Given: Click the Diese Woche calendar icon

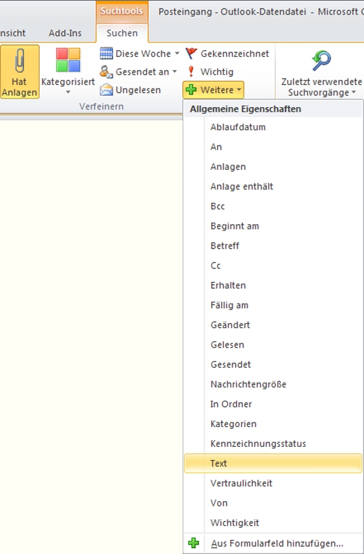Looking at the screenshot, I should click(x=107, y=54).
